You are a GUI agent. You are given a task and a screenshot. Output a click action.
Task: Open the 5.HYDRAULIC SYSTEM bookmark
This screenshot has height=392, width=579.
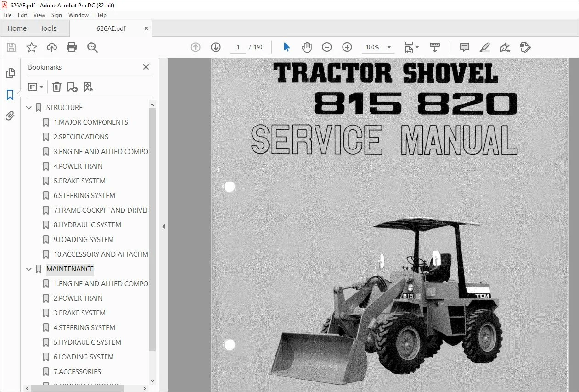[87, 342]
